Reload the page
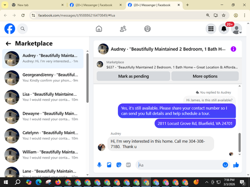This screenshot has width=250, height=187. [x=23, y=15]
